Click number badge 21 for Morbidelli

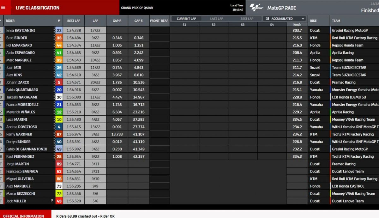59,105
